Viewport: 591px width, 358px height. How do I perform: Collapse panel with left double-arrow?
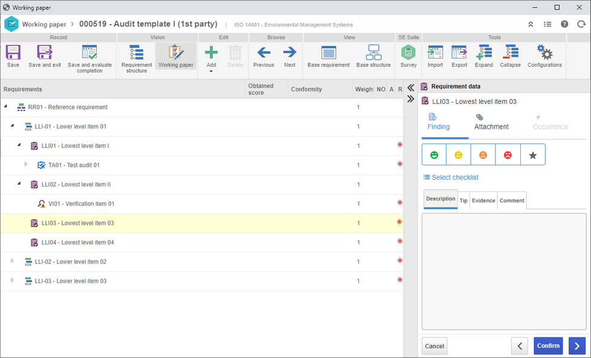tap(410, 88)
